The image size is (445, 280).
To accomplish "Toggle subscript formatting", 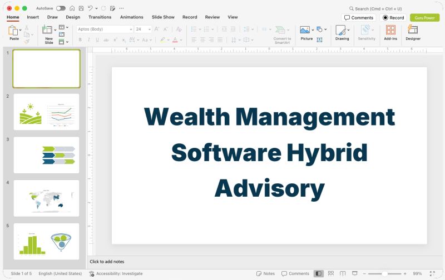I will (x=123, y=40).
